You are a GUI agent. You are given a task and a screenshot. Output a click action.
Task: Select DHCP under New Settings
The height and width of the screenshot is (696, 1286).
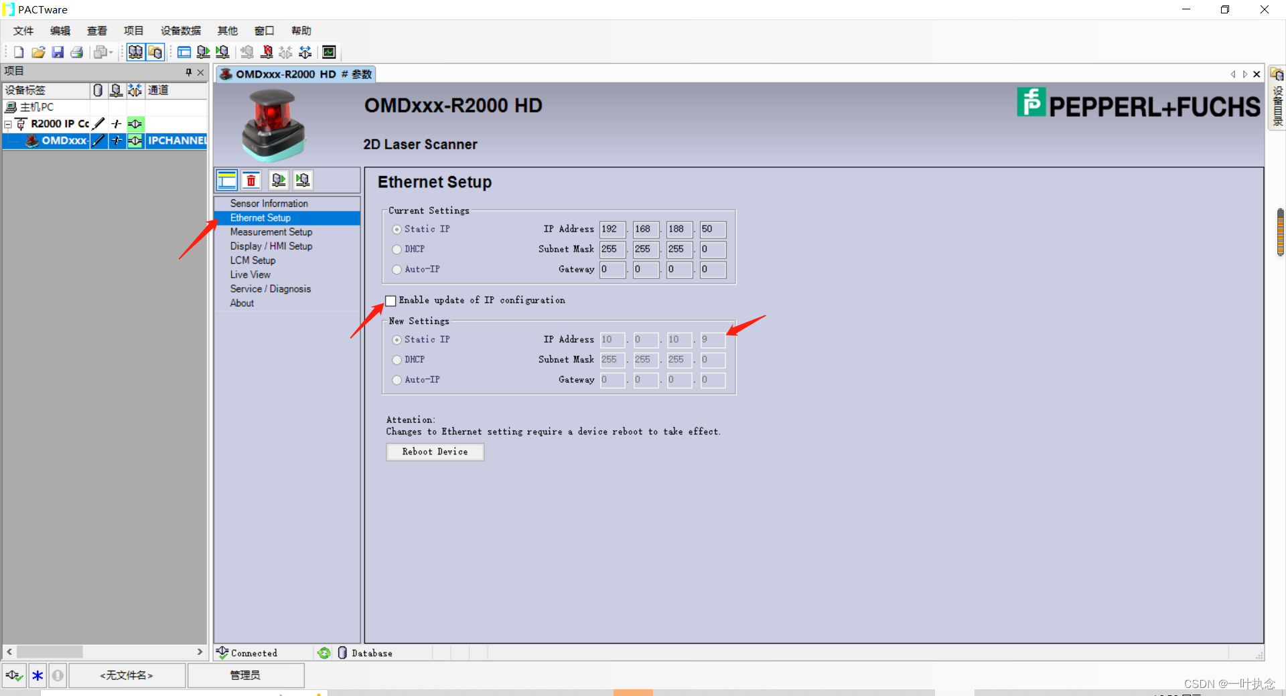pos(397,360)
